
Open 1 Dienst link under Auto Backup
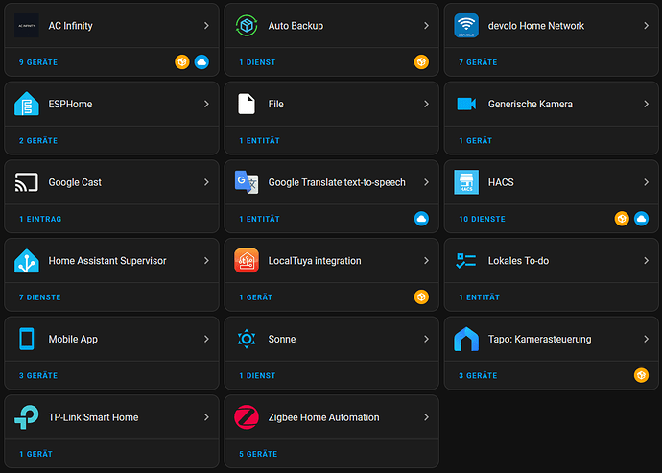257,62
